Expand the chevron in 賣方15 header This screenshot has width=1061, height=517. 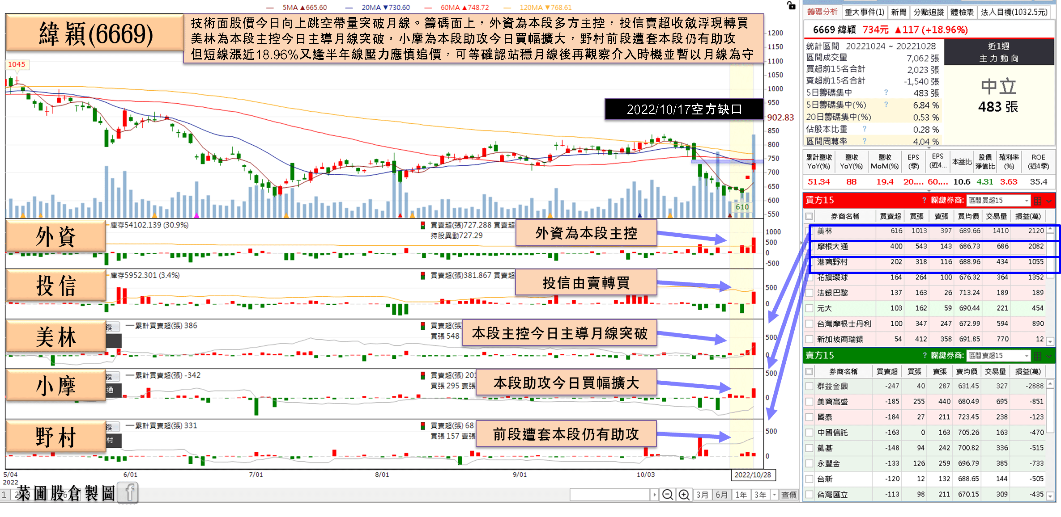coord(1049,357)
